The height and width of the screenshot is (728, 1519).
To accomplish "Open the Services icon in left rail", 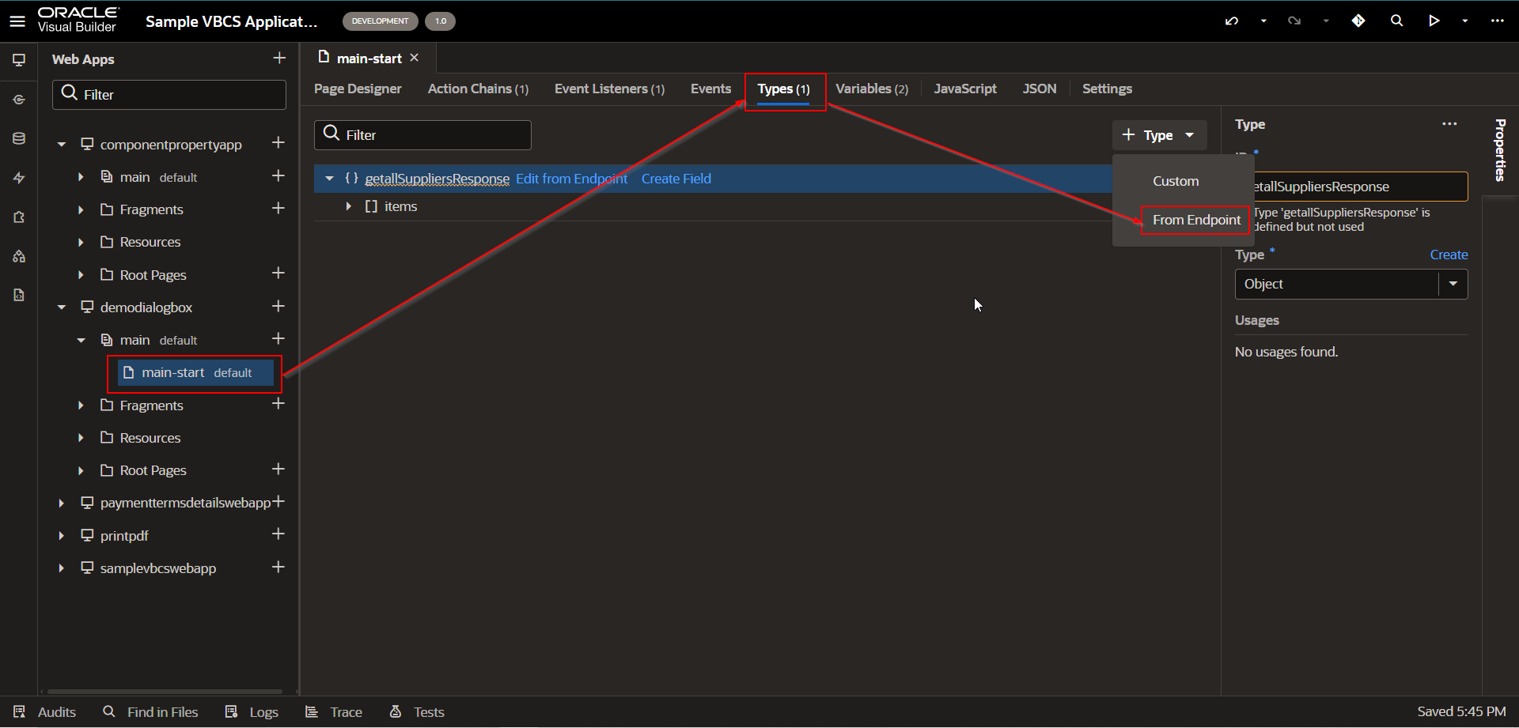I will (x=19, y=100).
